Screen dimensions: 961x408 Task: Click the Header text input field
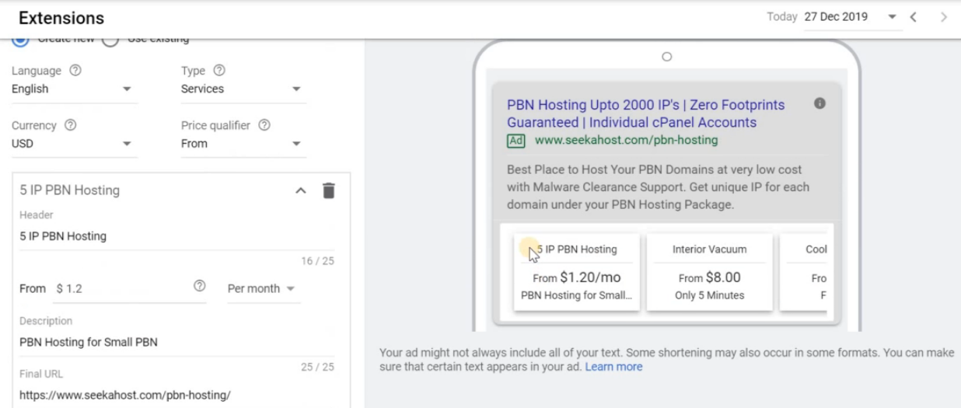click(176, 236)
